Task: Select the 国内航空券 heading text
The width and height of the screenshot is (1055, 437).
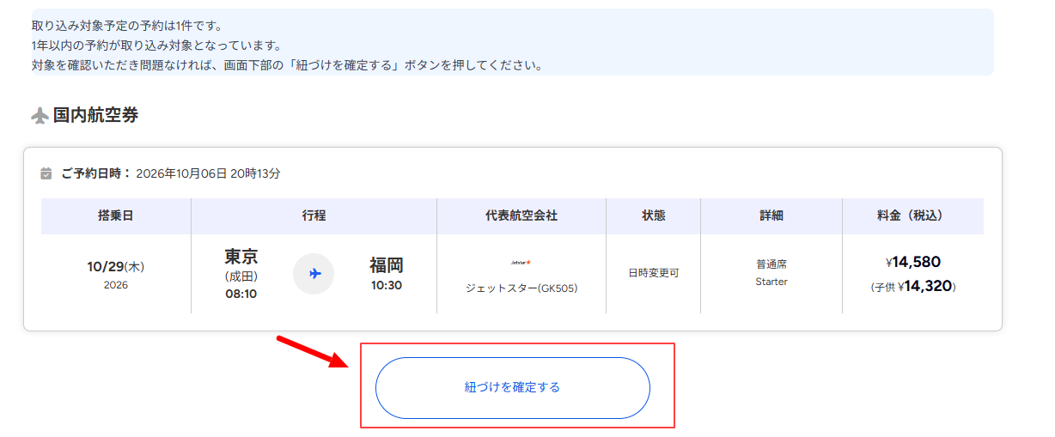Action: (x=95, y=115)
